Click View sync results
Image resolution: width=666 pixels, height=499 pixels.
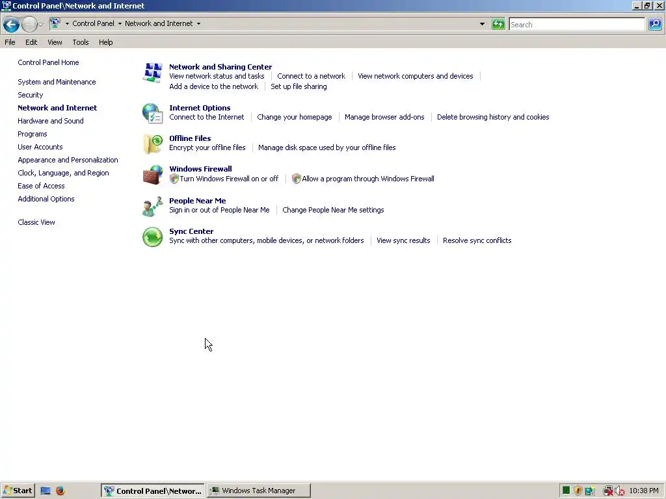point(403,240)
